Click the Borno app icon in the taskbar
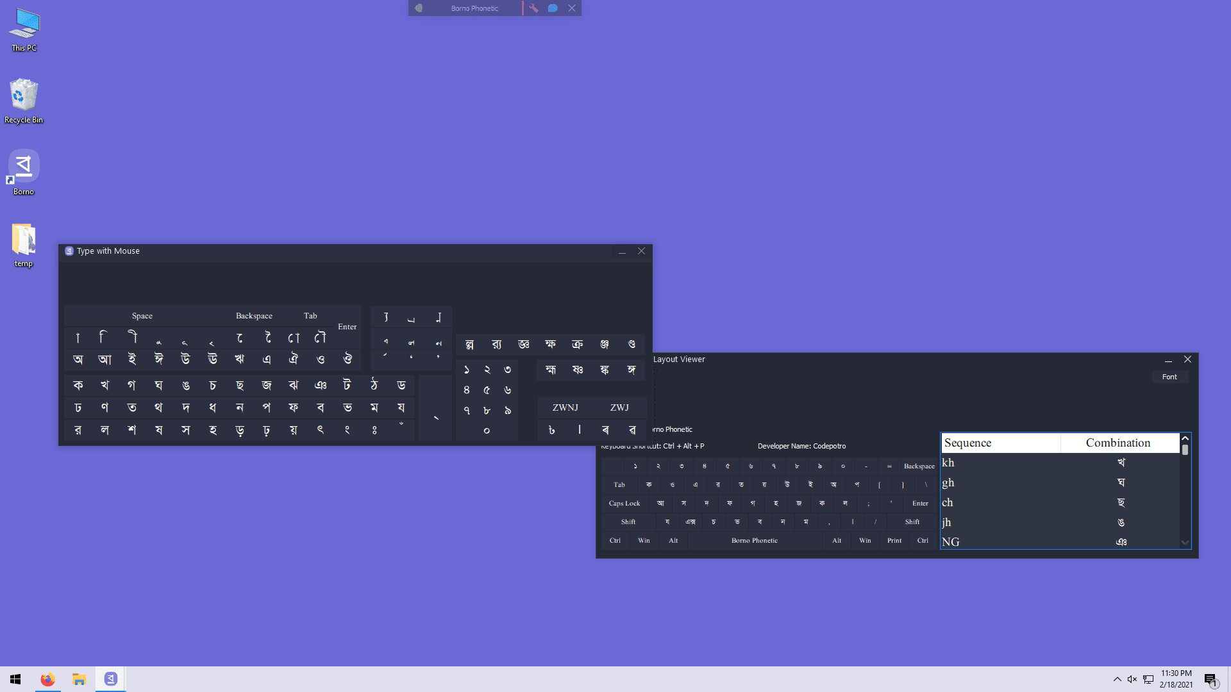Viewport: 1231px width, 692px height. pyautogui.click(x=110, y=679)
